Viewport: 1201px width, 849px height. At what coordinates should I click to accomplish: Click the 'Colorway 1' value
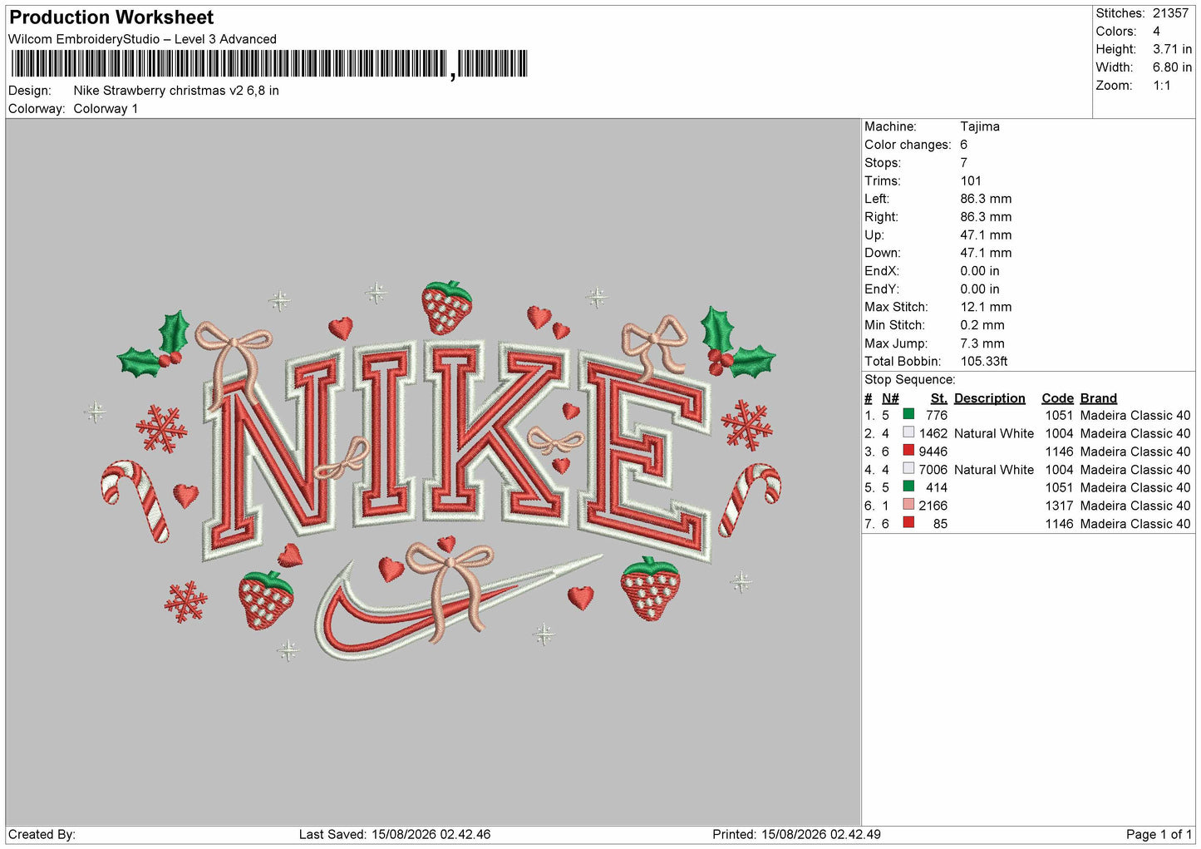(106, 109)
